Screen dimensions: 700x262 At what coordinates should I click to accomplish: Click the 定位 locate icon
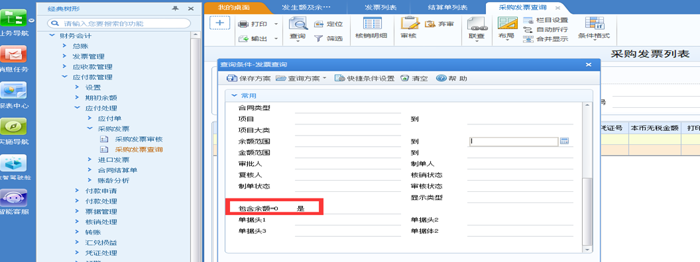click(x=319, y=24)
